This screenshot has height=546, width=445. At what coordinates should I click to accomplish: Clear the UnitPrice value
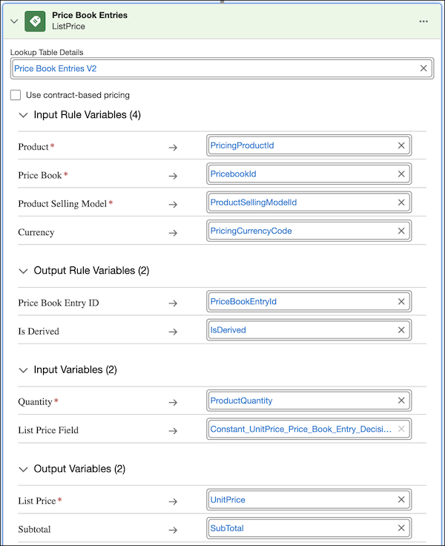(401, 500)
